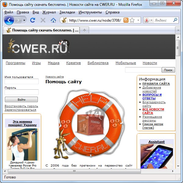
Task: Reload the page with the refresh icon
Action: point(33,20)
